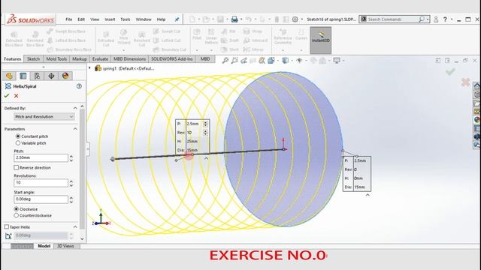Viewport: 481px width, 270px height.
Task: Click the PropertyManager vertical scrollbar
Action: click(82, 169)
